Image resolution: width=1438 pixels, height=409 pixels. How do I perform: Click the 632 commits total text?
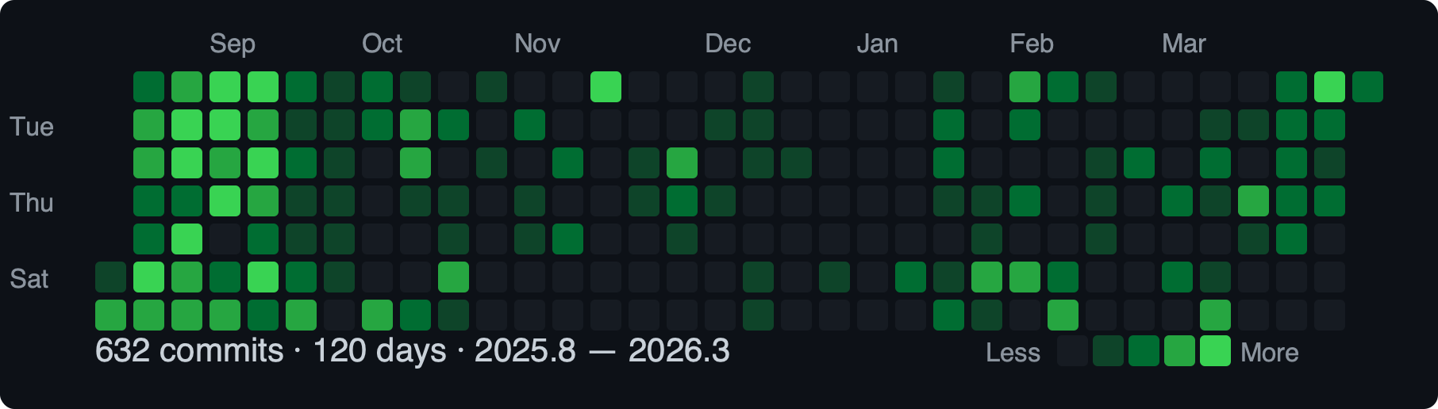pos(189,350)
